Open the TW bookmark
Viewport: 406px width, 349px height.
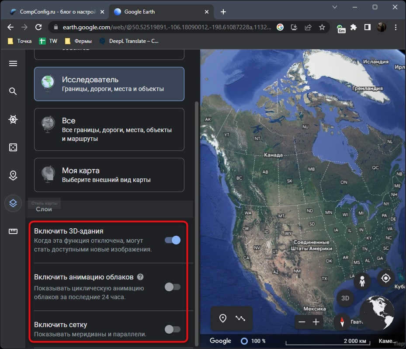(x=48, y=41)
